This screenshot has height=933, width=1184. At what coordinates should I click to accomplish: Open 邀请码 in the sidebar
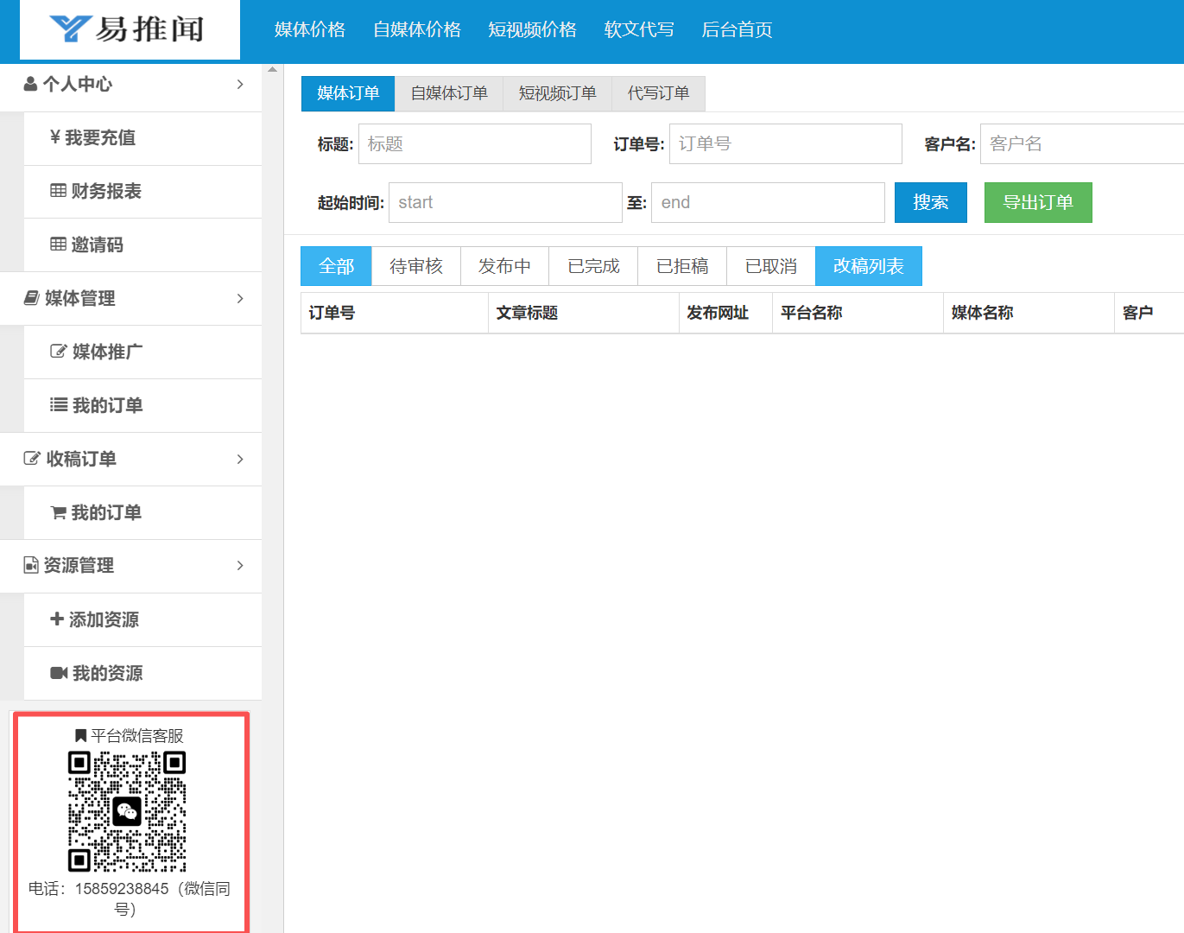tap(142, 245)
